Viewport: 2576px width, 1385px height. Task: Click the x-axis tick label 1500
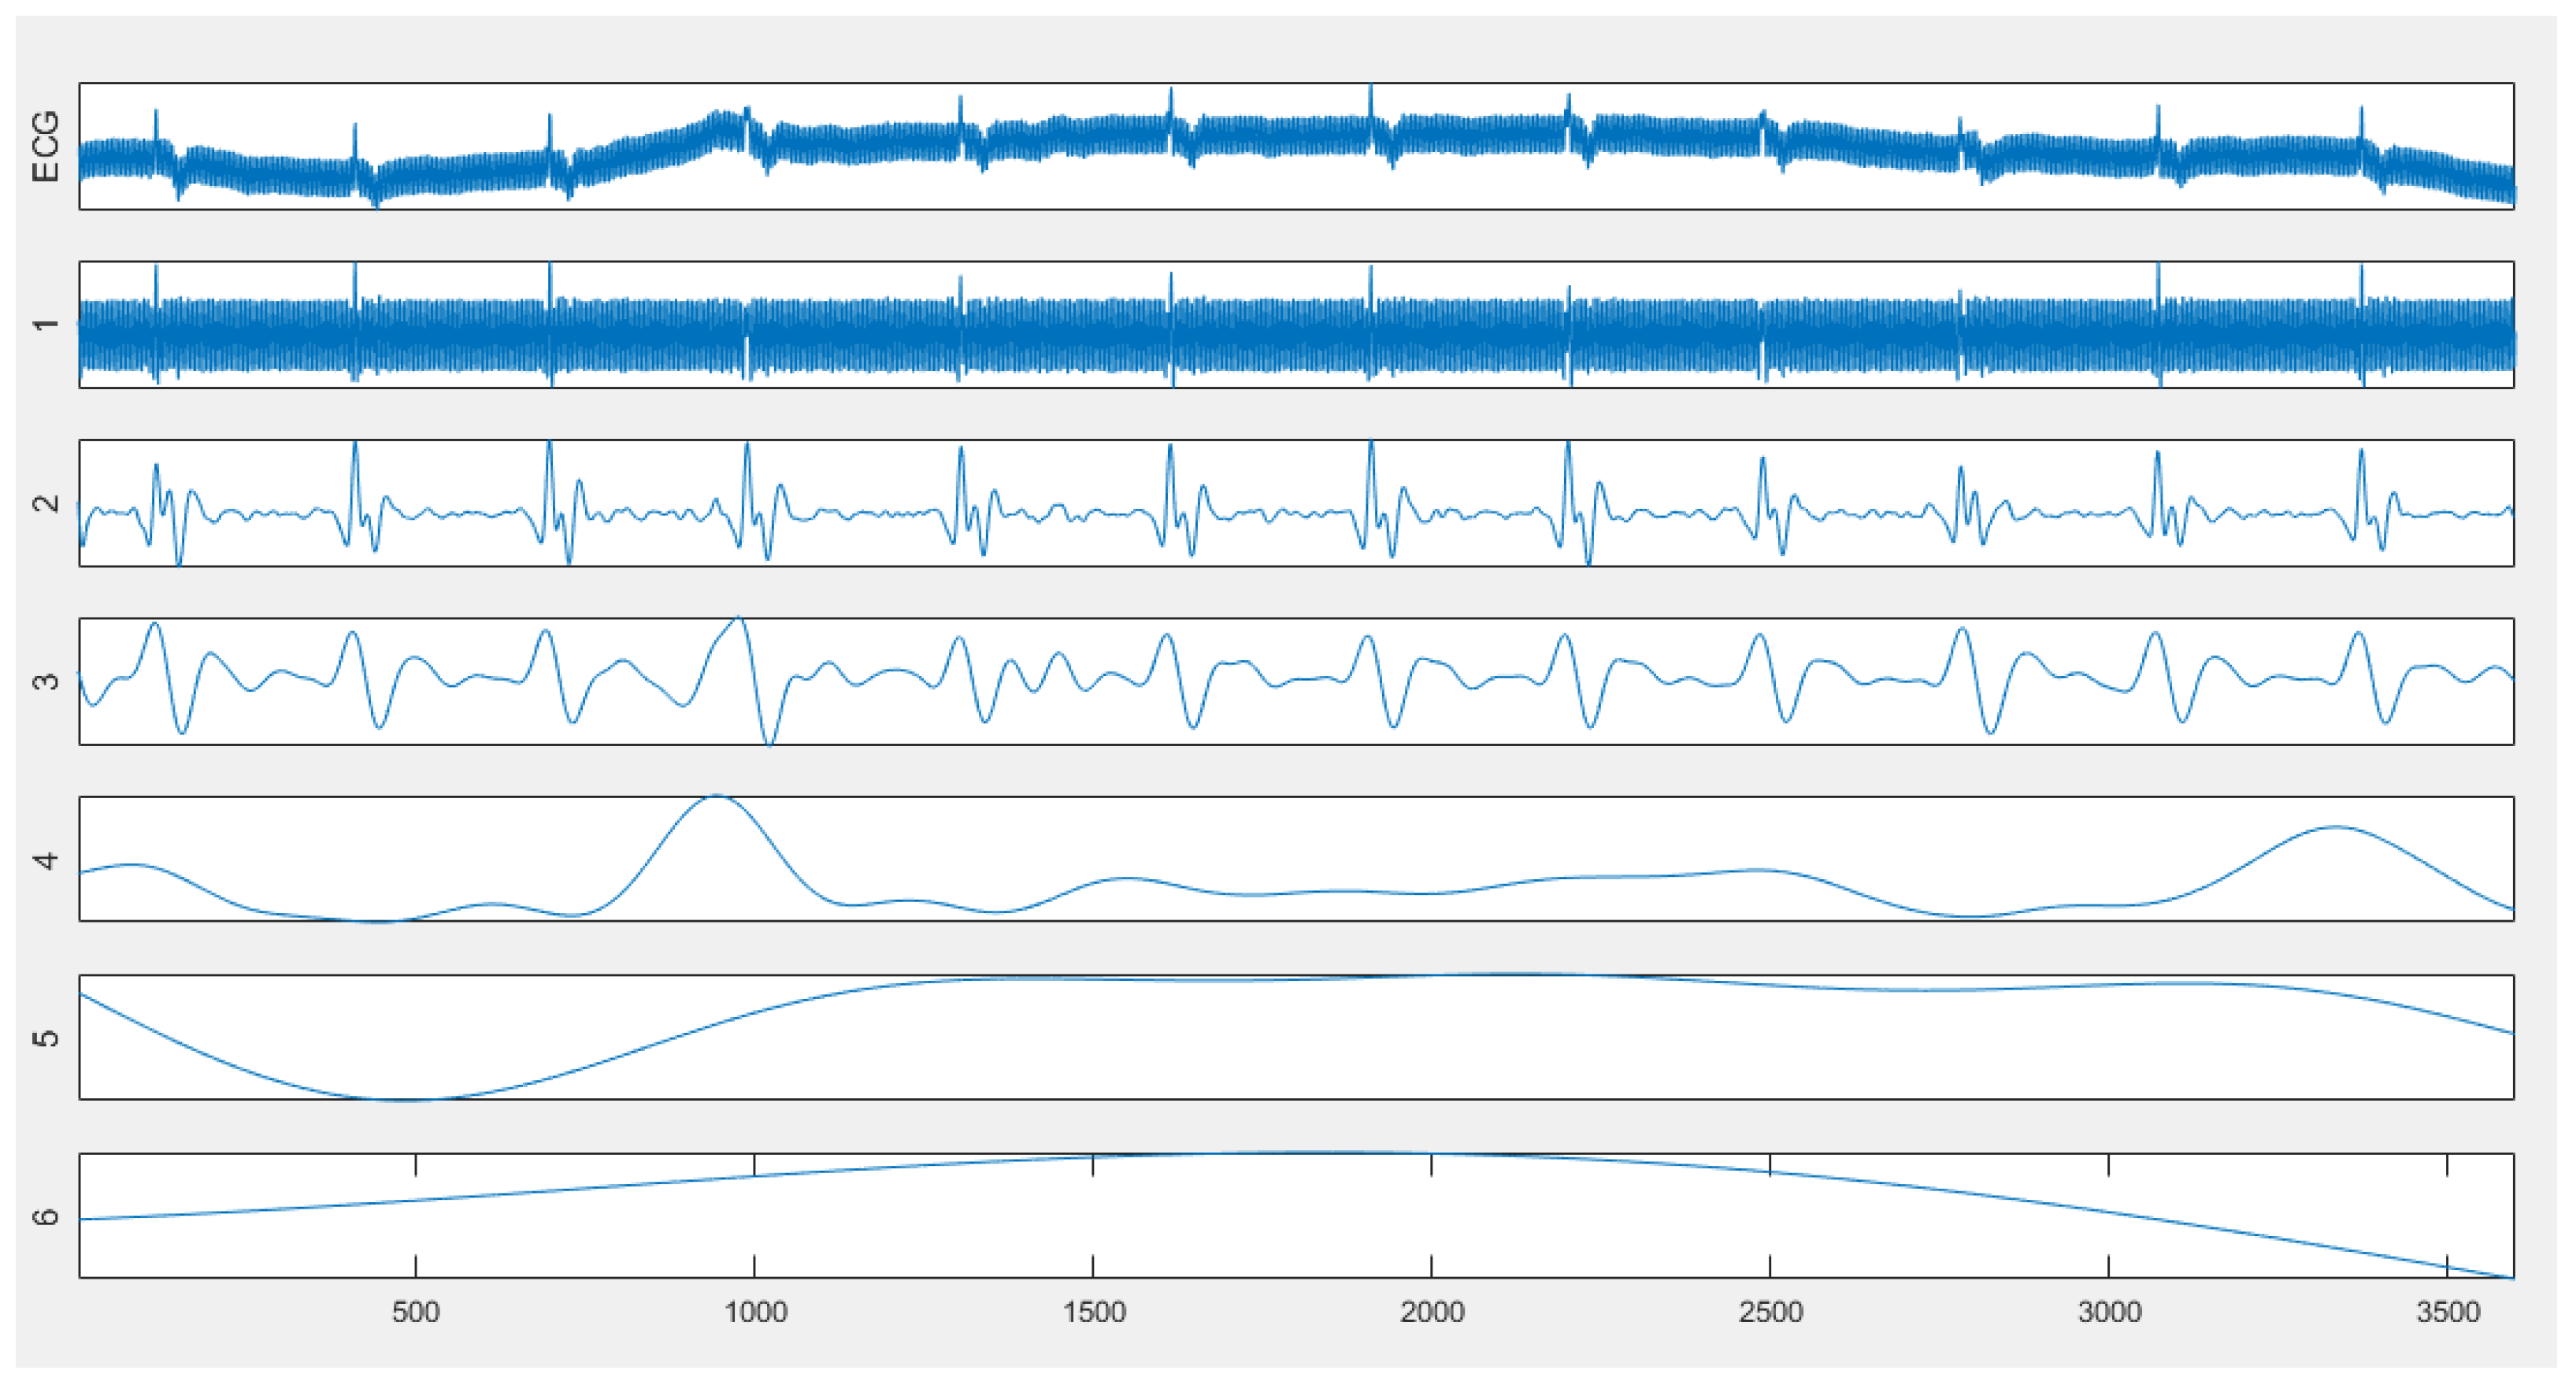point(1093,1312)
